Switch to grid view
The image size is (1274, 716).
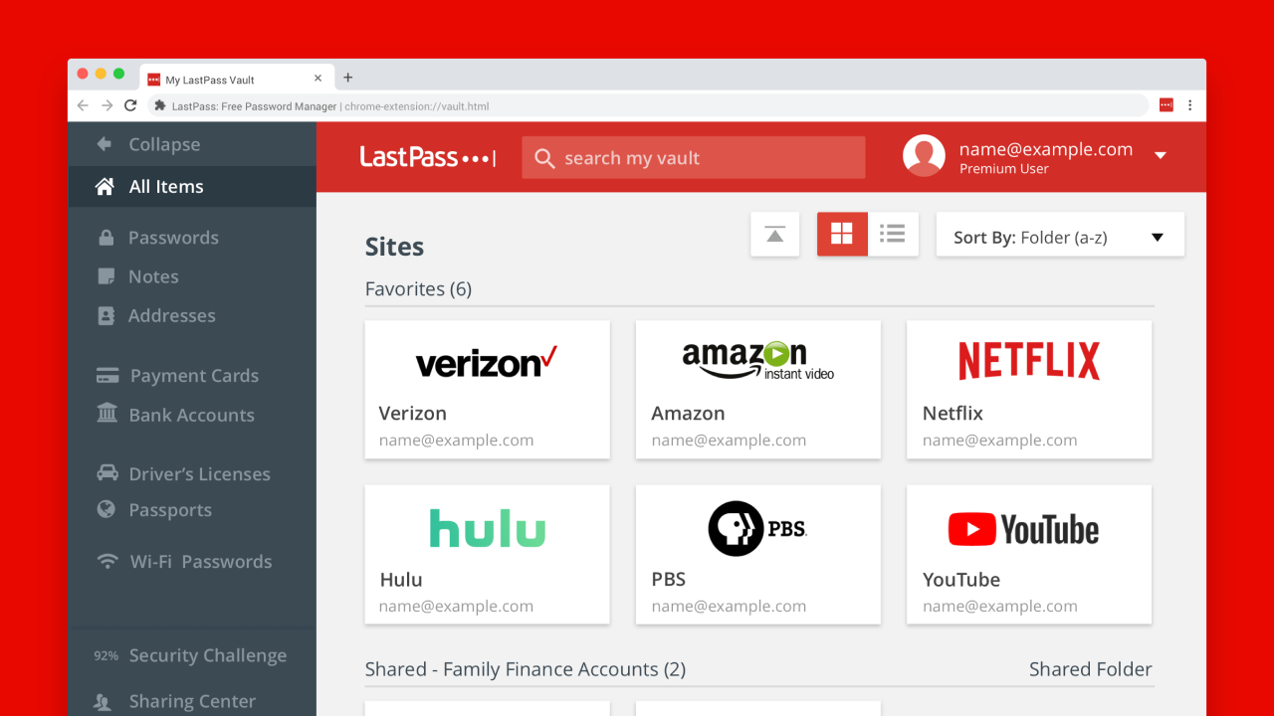pos(842,235)
